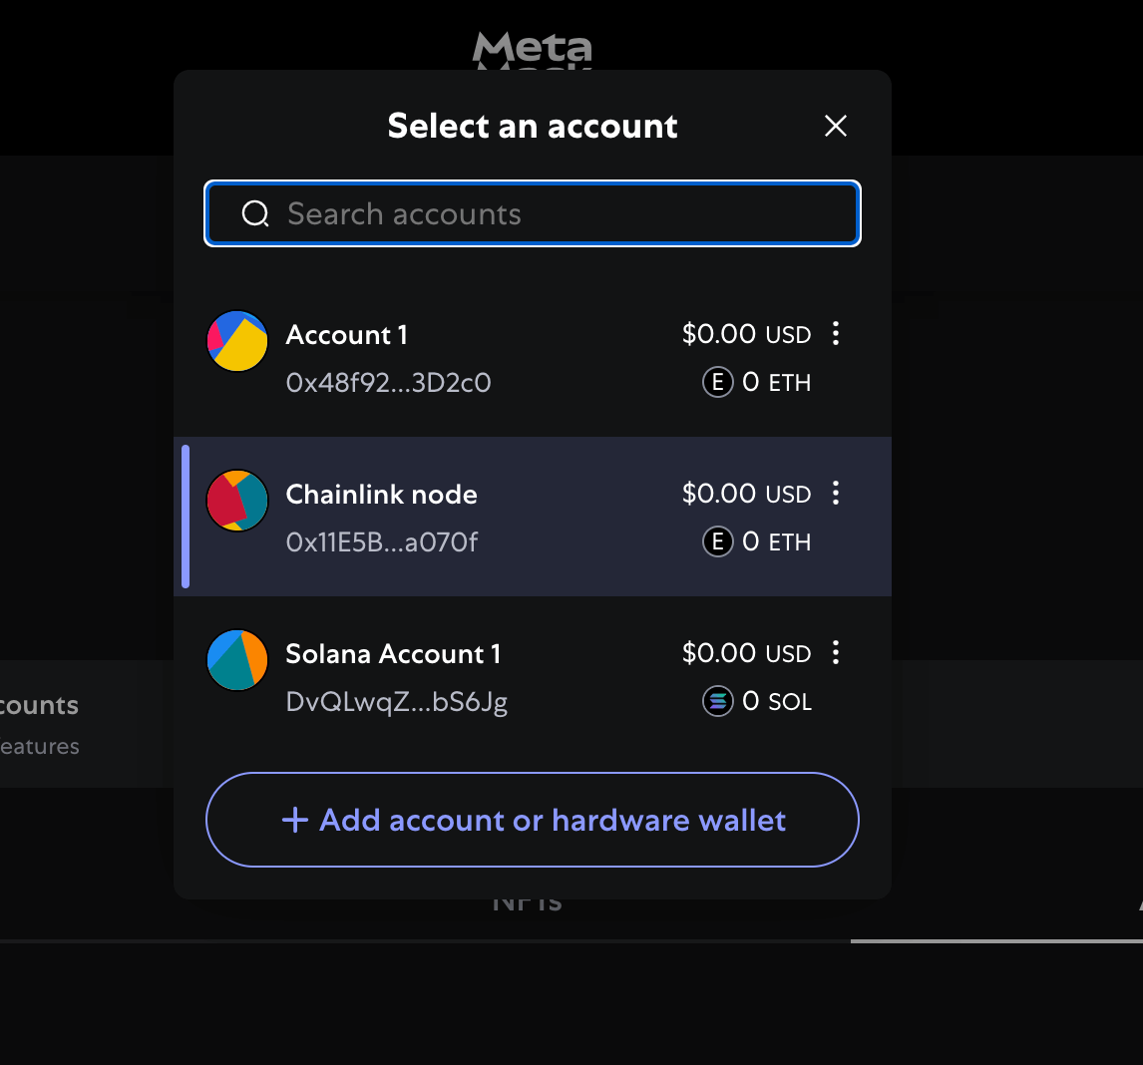This screenshot has width=1143, height=1065.
Task: Open options menu for Account 1
Action: point(836,334)
